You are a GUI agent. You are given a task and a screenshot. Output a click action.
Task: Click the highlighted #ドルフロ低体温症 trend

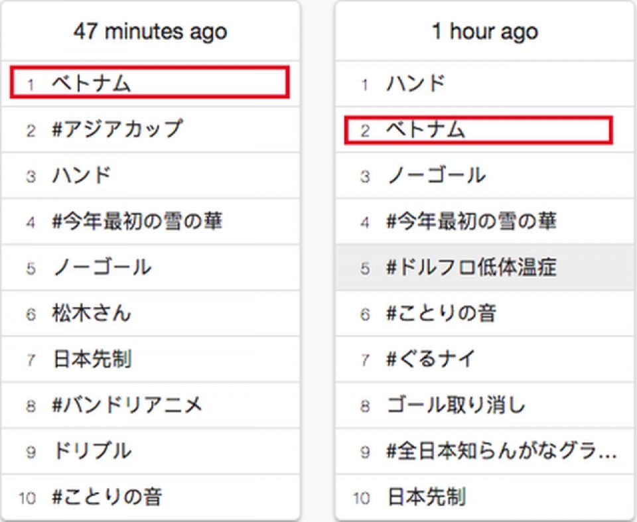(x=471, y=267)
